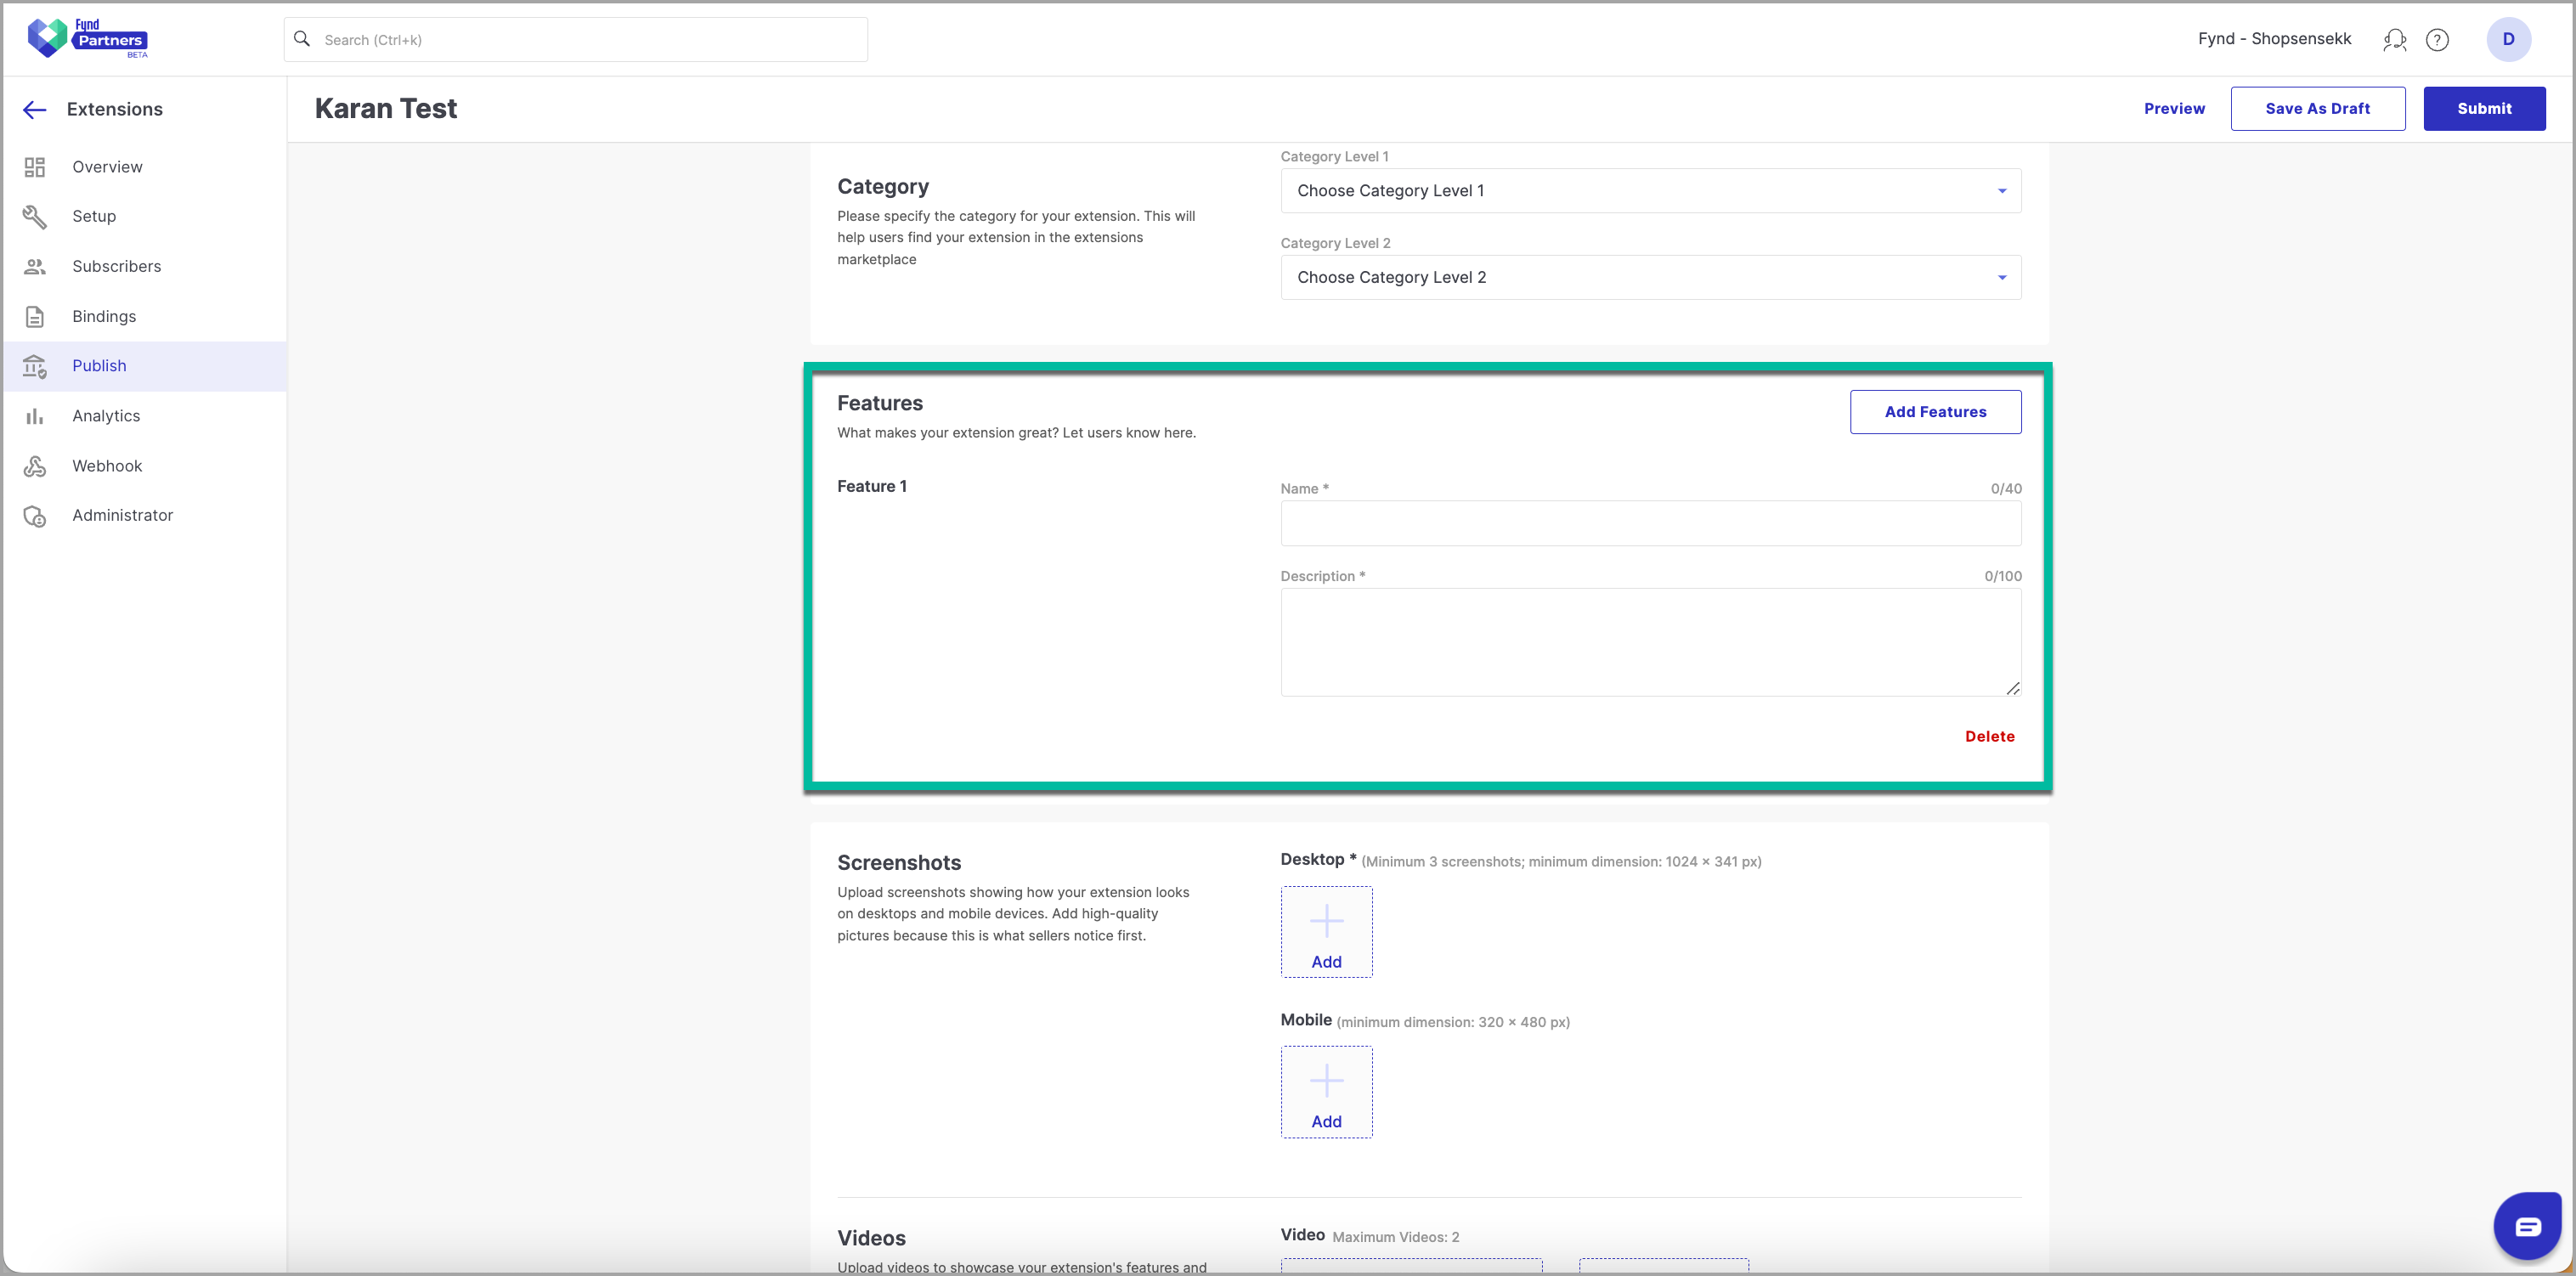This screenshot has height=1276, width=2576.
Task: Click the Webhook icon in sidebar
Action: pyautogui.click(x=35, y=466)
